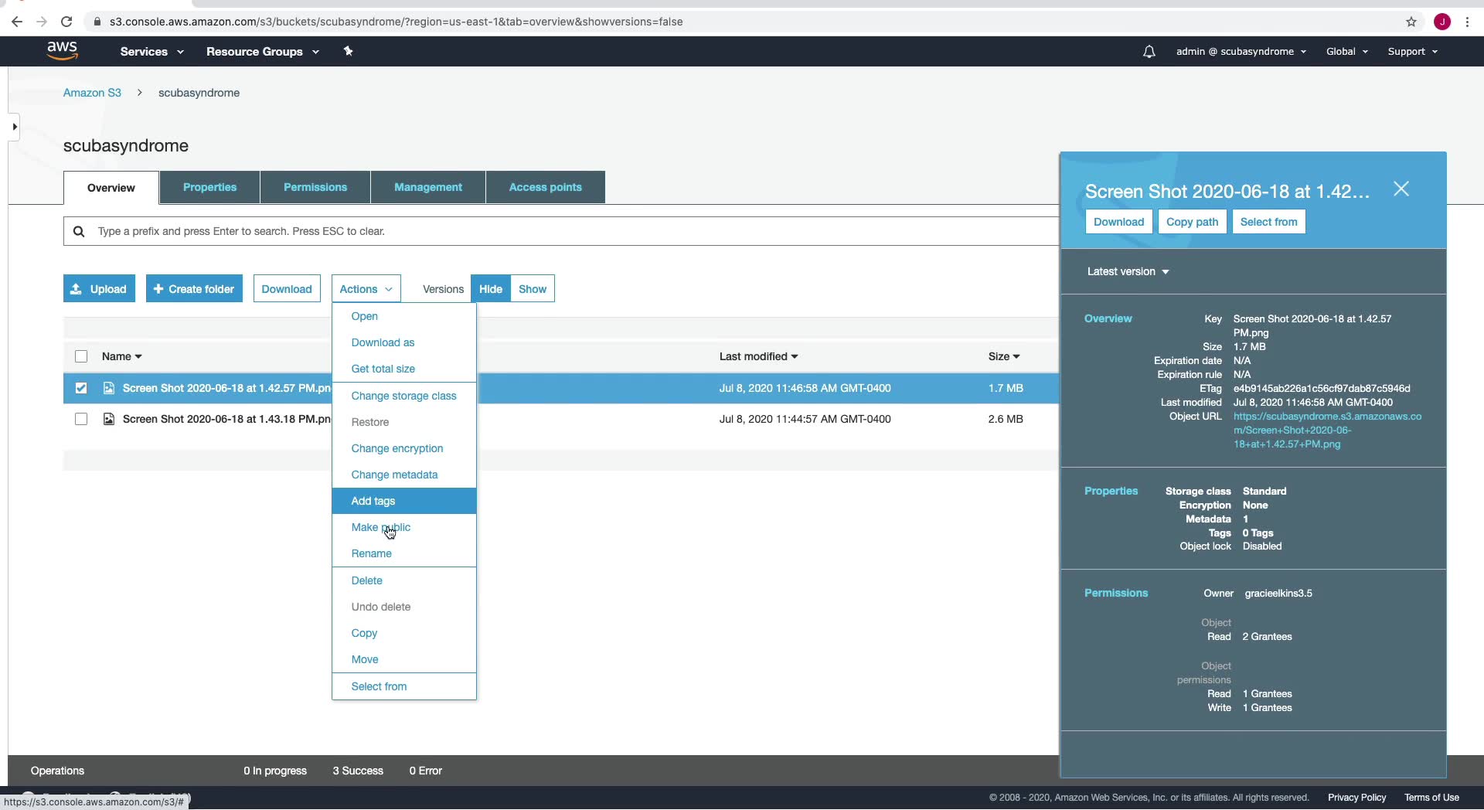The image size is (1484, 810).
Task: Open the notifications bell
Action: click(x=1149, y=52)
